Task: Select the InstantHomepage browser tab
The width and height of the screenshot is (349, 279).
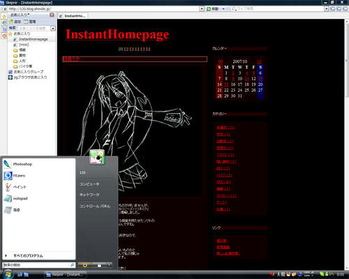Action: [x=73, y=16]
